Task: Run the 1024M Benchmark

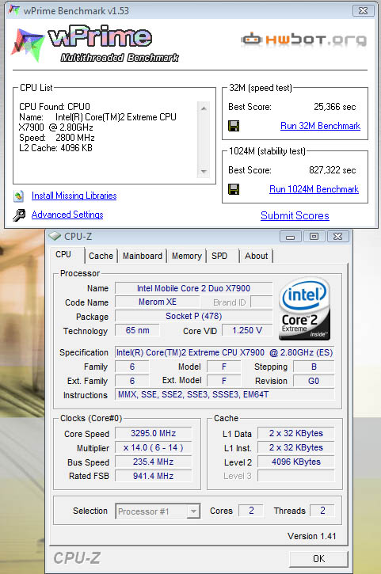Action: click(x=314, y=189)
